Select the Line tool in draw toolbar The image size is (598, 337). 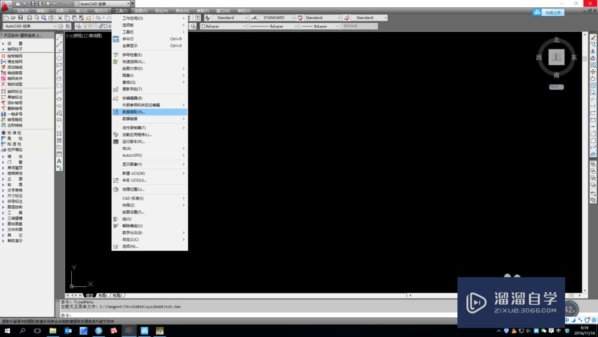point(59,37)
